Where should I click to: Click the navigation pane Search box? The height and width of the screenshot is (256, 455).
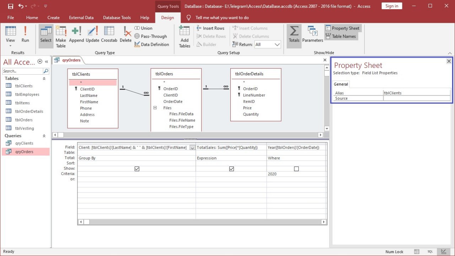coord(23,71)
